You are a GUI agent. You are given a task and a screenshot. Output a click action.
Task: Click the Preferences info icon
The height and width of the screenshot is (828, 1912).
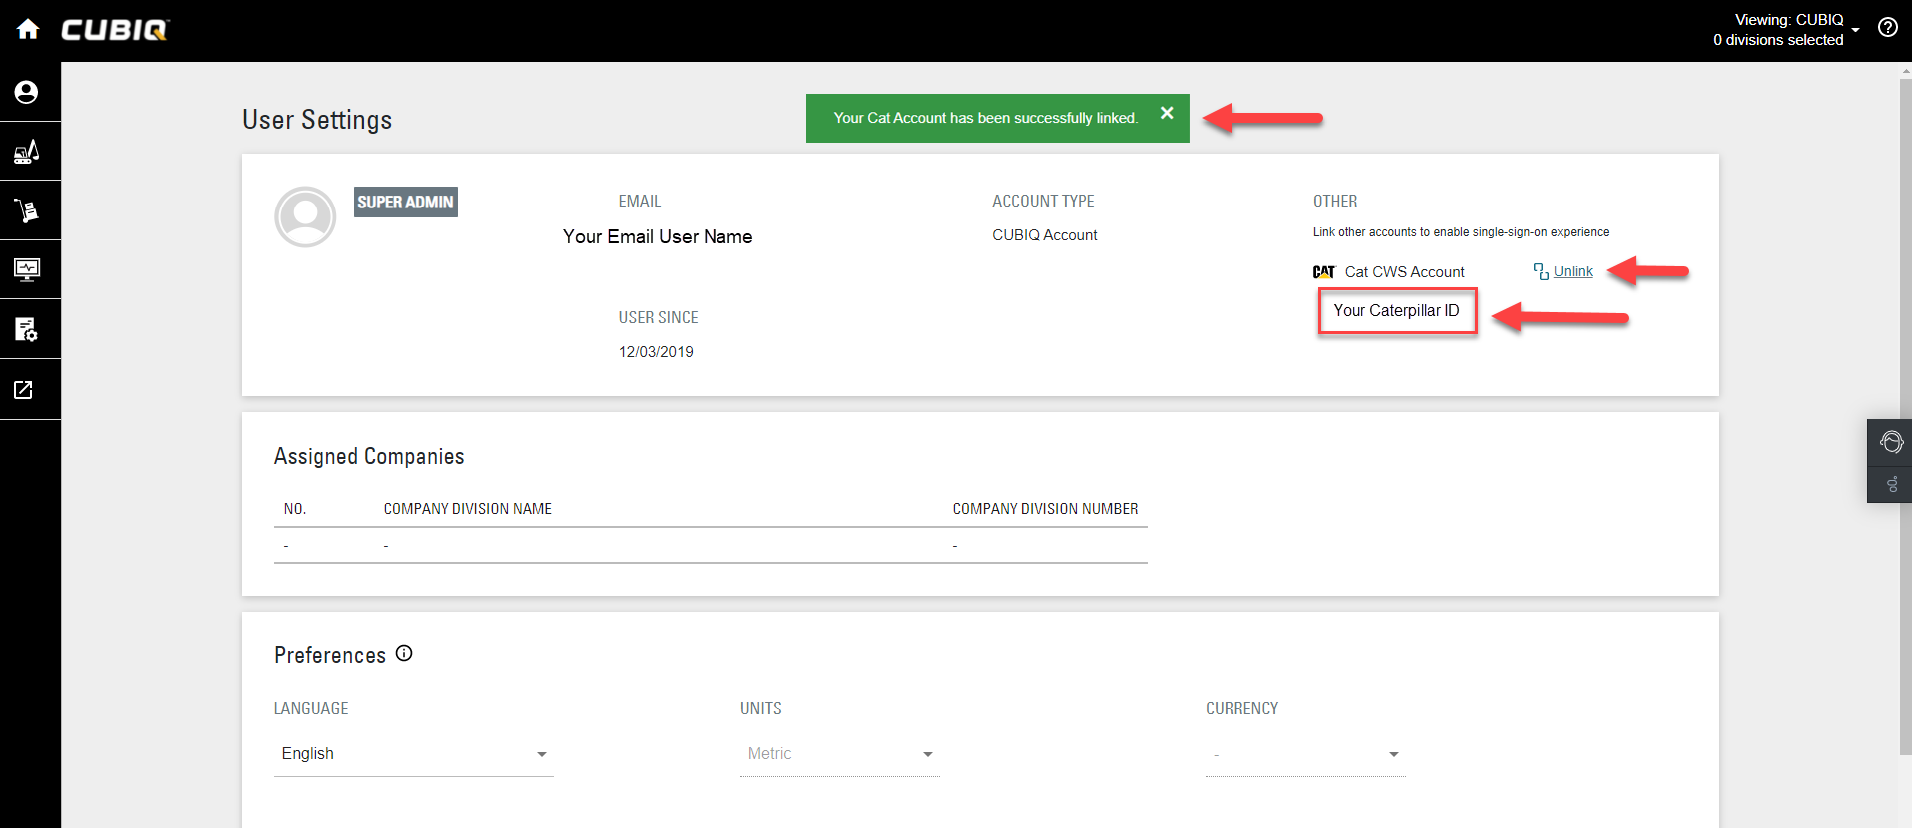[404, 654]
